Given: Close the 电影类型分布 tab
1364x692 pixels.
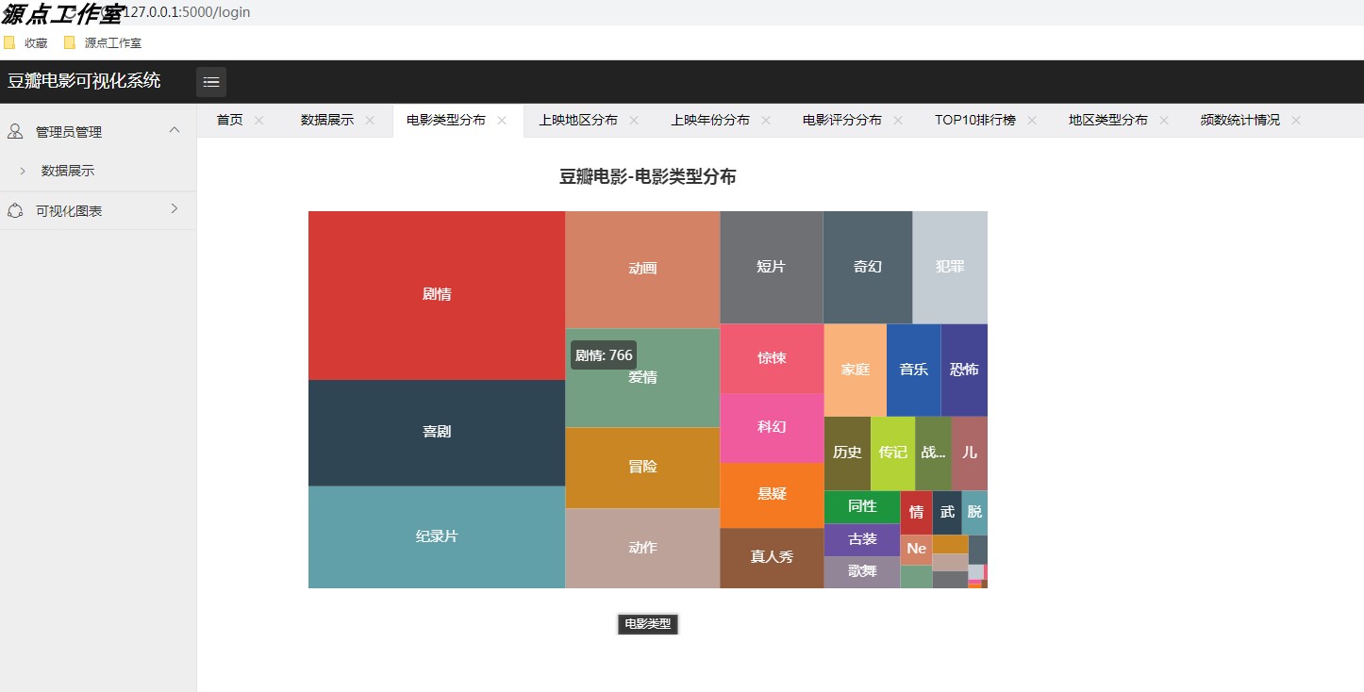Looking at the screenshot, I should [502, 120].
